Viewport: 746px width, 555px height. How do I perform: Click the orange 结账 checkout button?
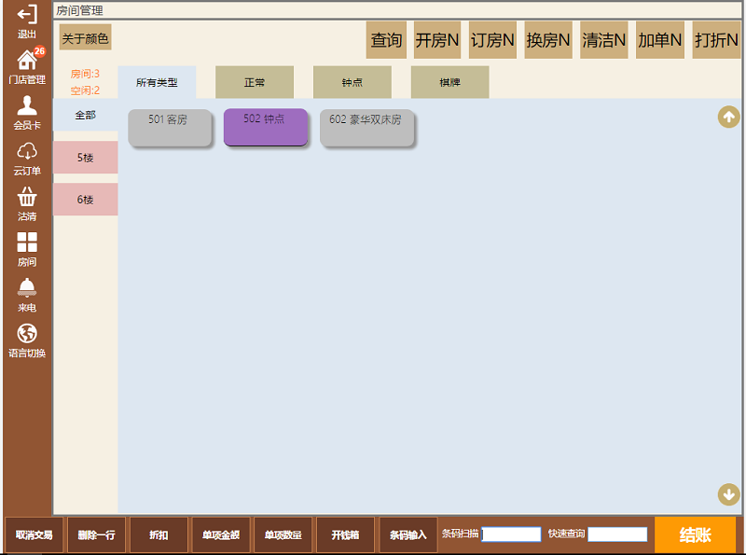(x=695, y=535)
